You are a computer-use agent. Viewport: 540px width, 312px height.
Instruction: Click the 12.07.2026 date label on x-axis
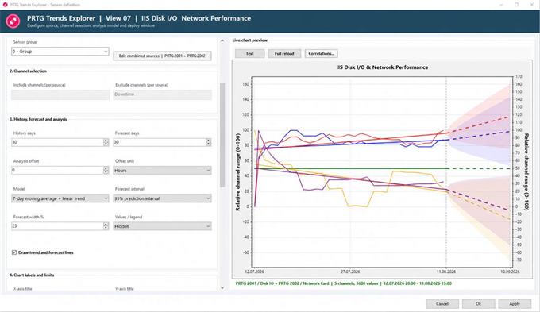pyautogui.click(x=254, y=272)
